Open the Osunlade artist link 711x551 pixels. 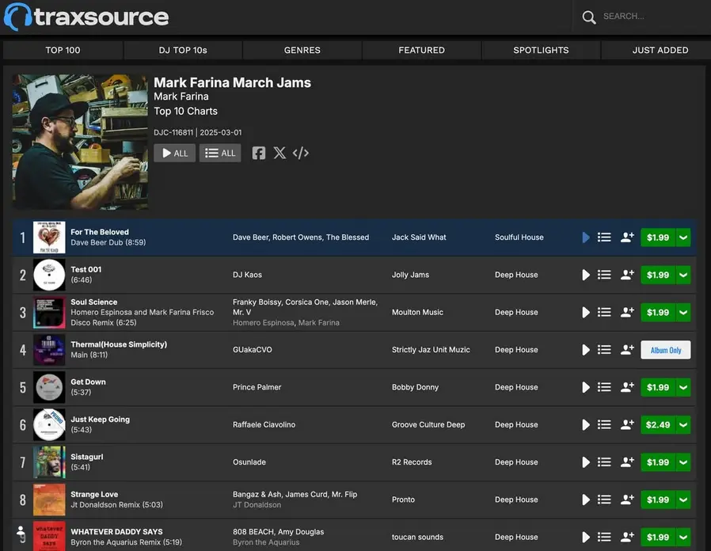(x=249, y=462)
